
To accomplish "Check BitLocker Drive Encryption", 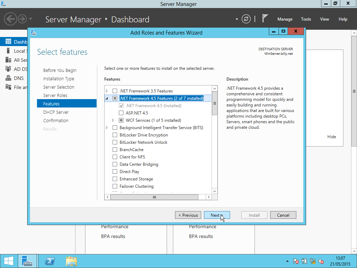I will [115, 135].
